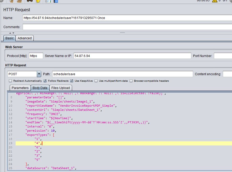The height and width of the screenshot is (172, 232).
Task: Click the "permission": 10 line
Action: click(x=41, y=131)
